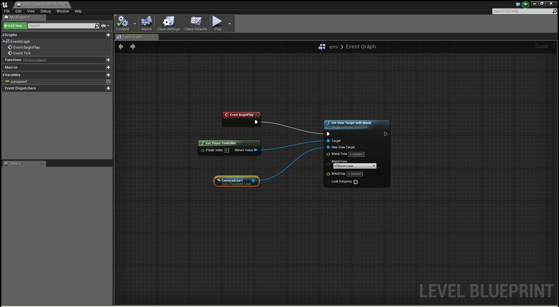The image size is (559, 307).
Task: Click the Search For Help magnifier icon
Action: click(x=555, y=11)
